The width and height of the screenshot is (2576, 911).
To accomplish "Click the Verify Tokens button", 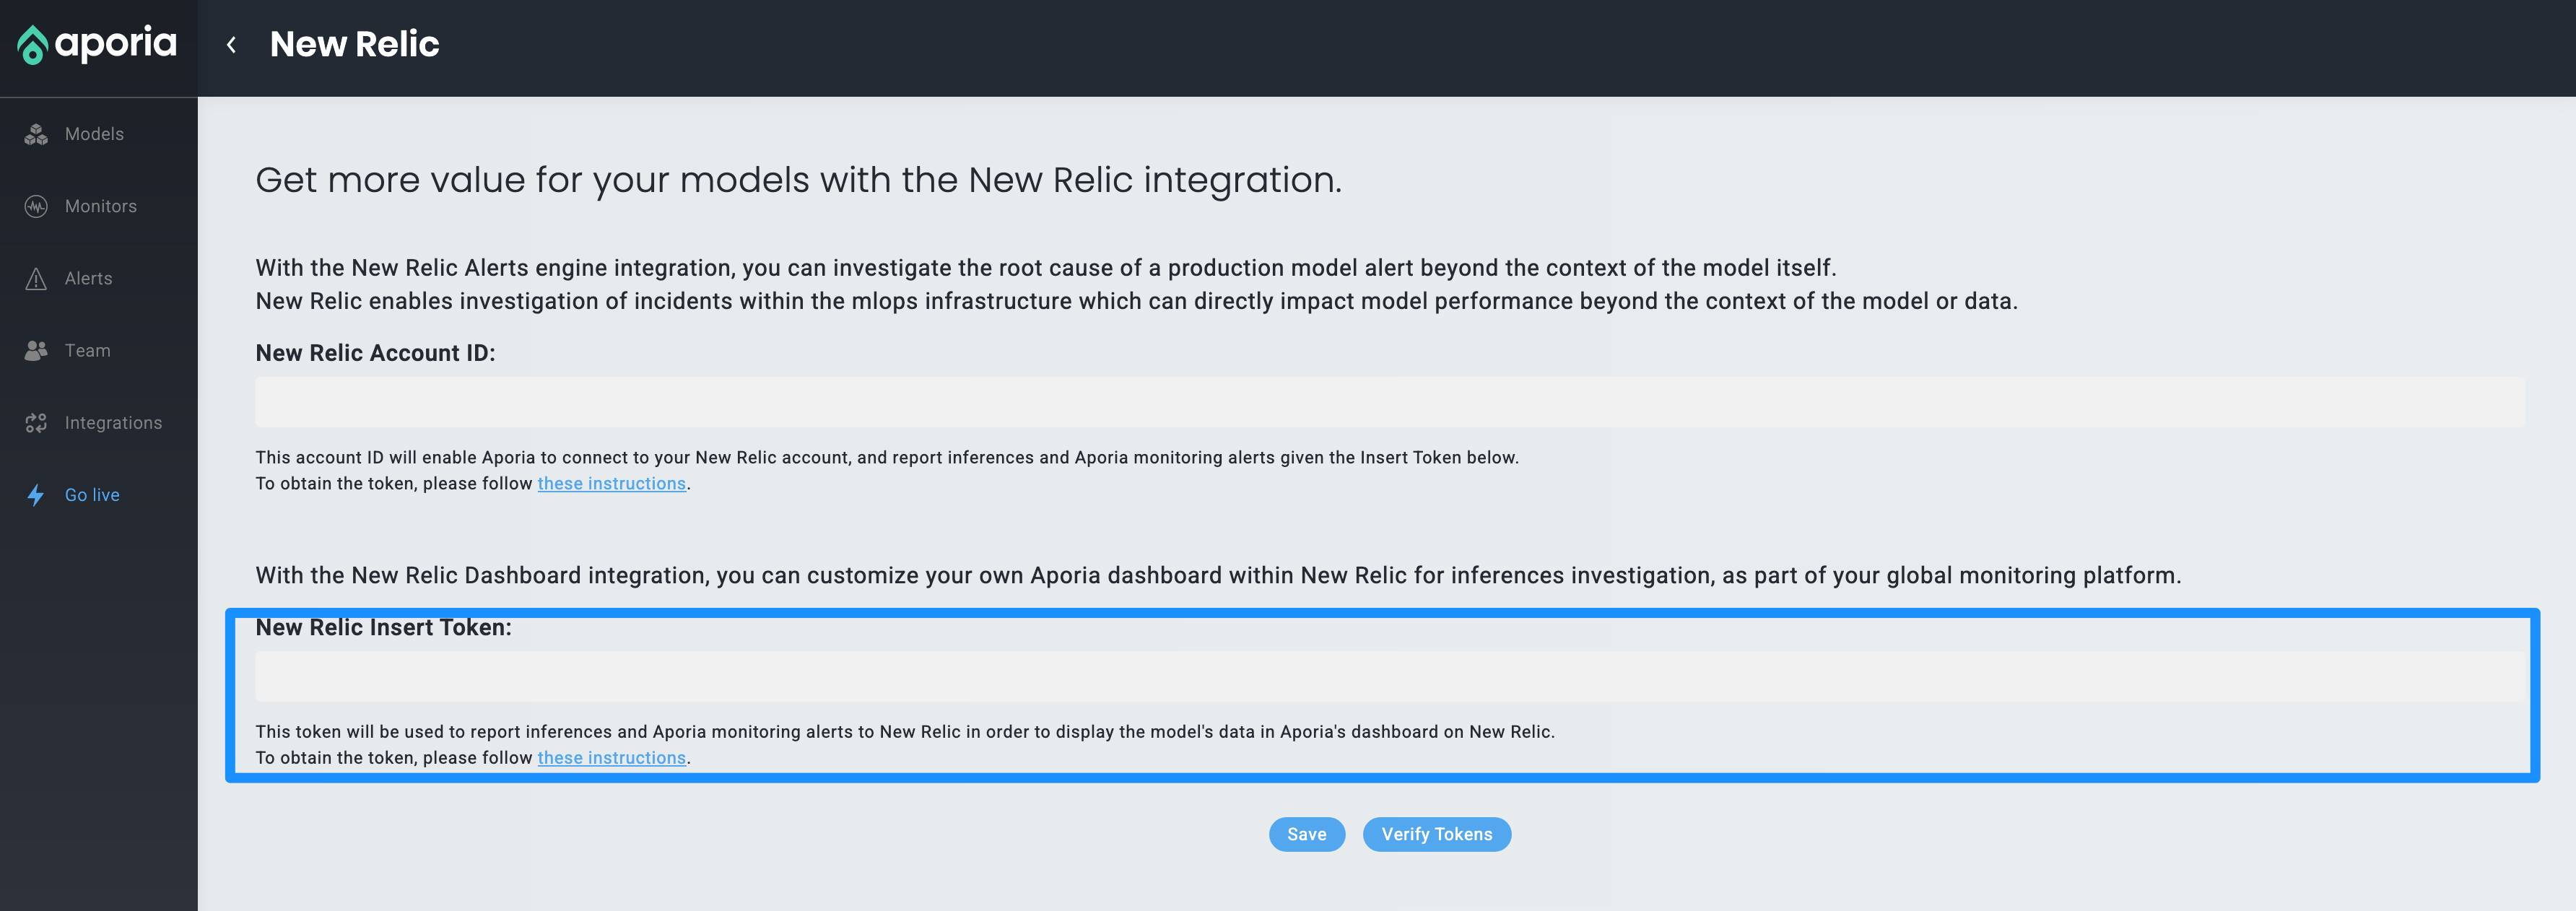I will [x=1436, y=834].
